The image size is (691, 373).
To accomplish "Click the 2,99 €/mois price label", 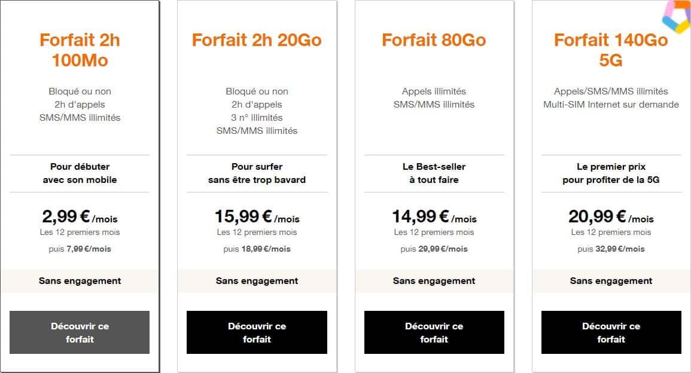I will [80, 216].
